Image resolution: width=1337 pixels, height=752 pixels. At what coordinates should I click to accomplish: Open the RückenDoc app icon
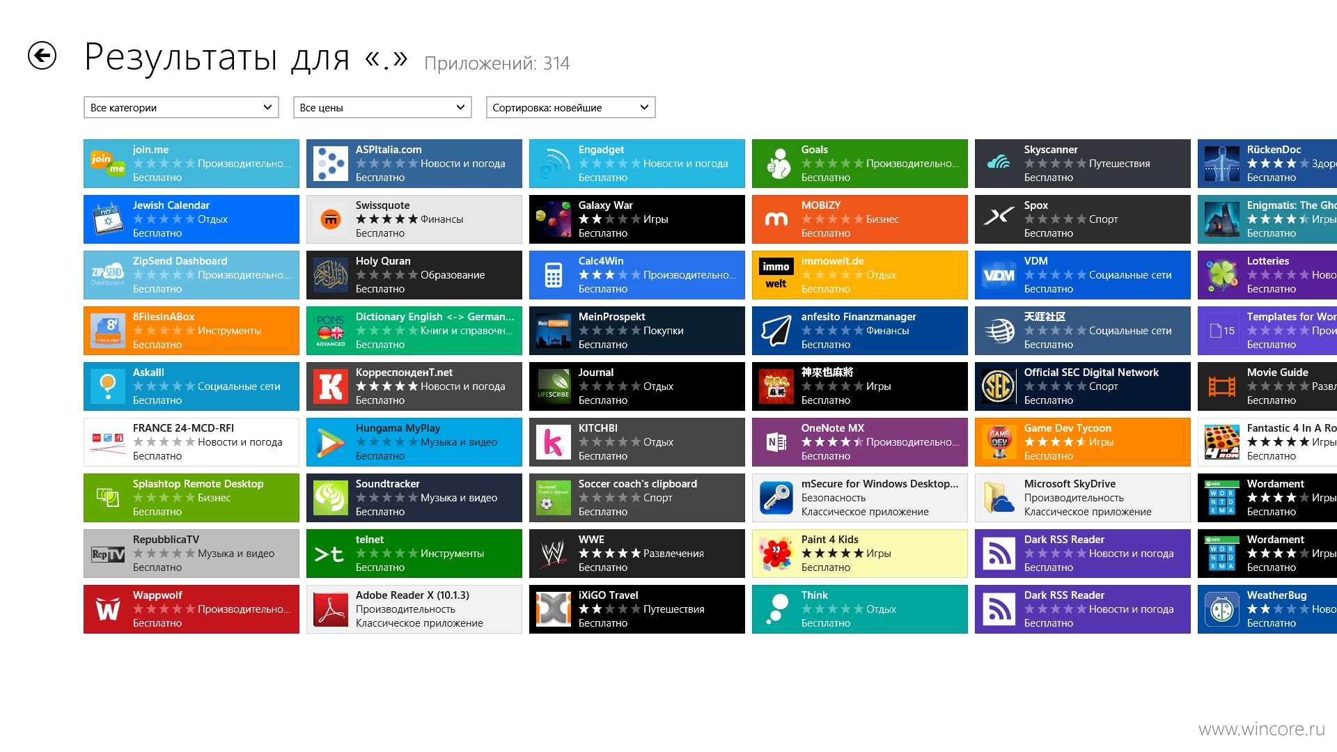tap(1222, 164)
